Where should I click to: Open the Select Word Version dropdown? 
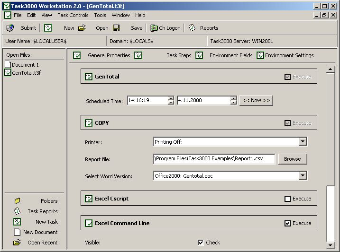click(303, 176)
